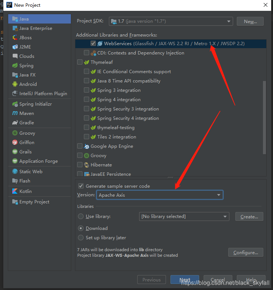Click the panel splitter drag handle dots

coord(170,177)
